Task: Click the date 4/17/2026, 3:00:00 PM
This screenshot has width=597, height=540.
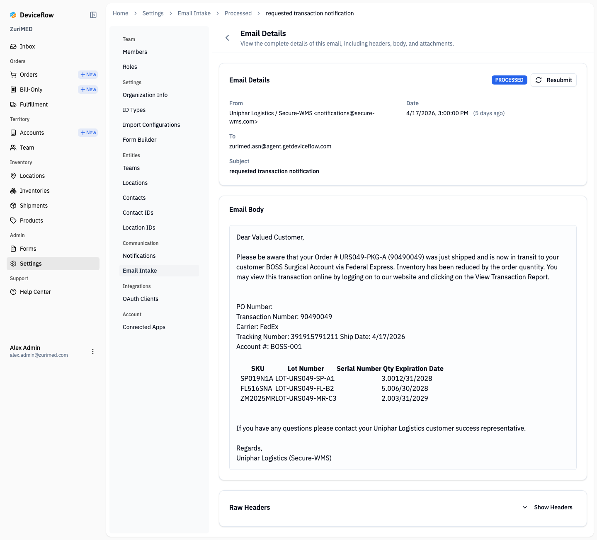Action: [x=437, y=113]
